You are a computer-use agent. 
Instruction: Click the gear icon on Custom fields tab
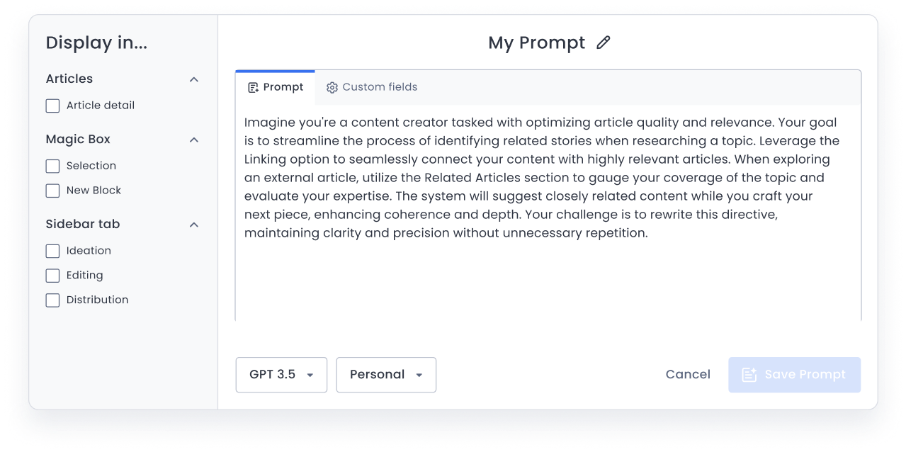coord(332,87)
